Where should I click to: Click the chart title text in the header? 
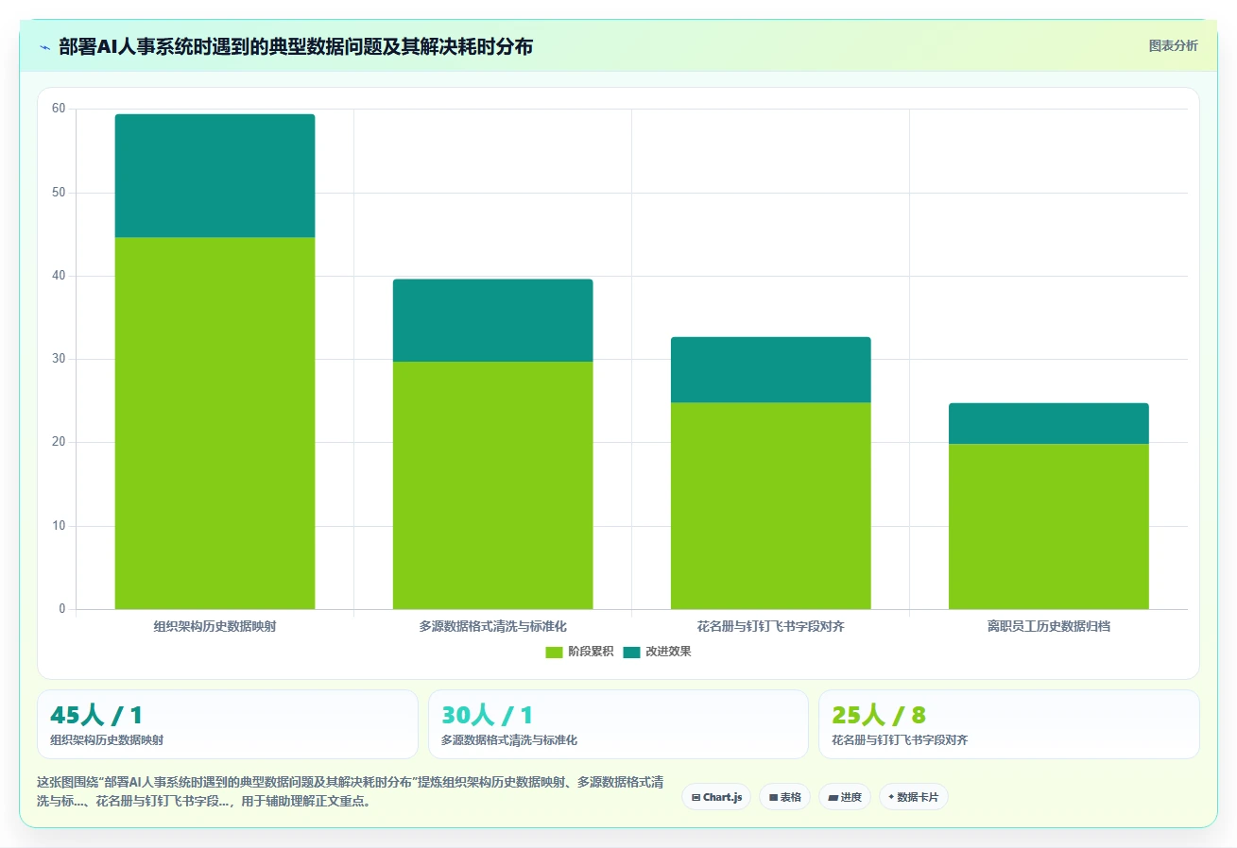point(296,46)
